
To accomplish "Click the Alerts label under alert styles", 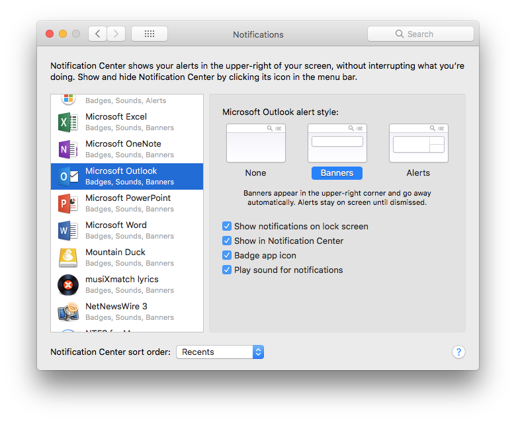I will click(x=418, y=173).
